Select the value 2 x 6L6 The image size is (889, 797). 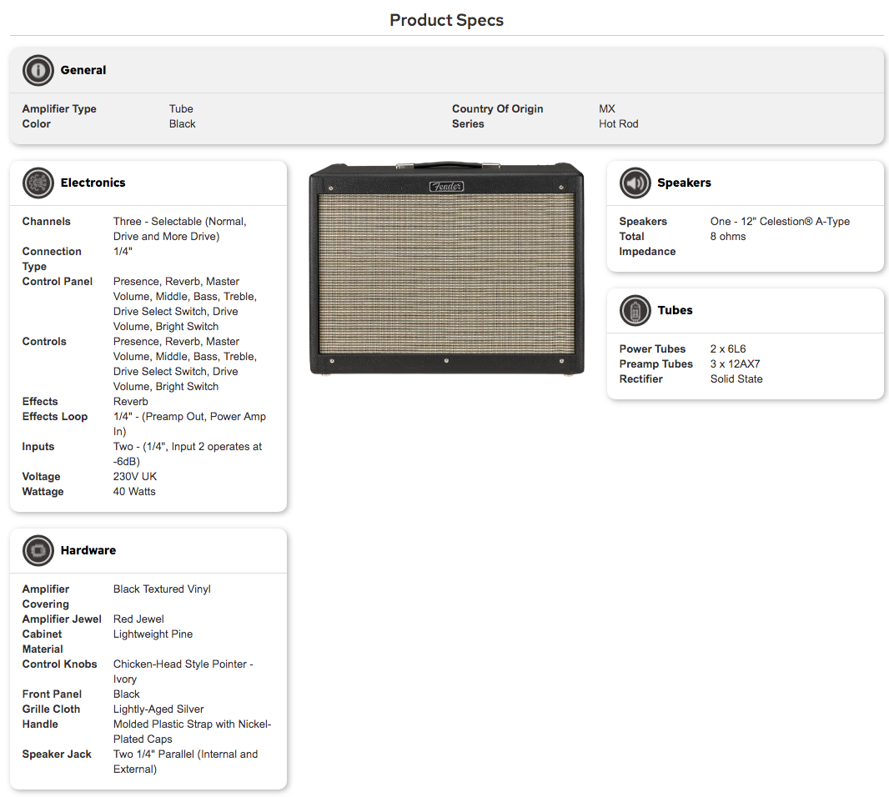727,349
